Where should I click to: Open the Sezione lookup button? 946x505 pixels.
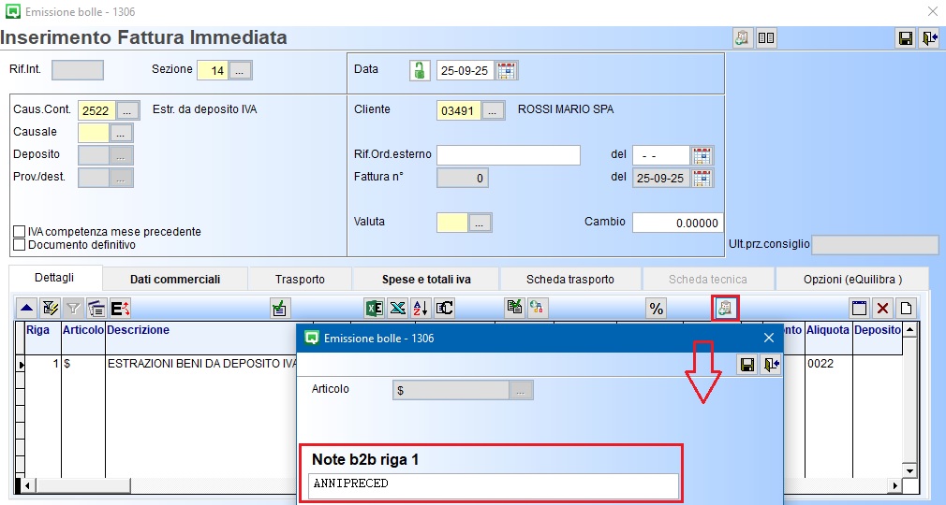[x=241, y=70]
